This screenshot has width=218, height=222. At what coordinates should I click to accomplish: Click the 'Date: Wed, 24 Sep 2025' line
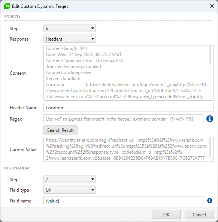(x=84, y=54)
